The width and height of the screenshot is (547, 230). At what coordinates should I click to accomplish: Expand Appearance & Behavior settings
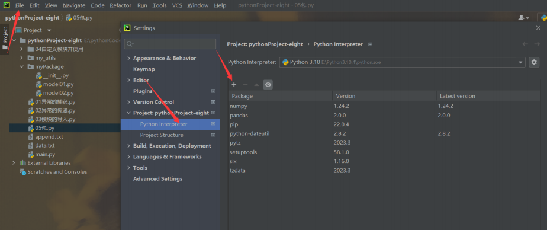coord(128,58)
